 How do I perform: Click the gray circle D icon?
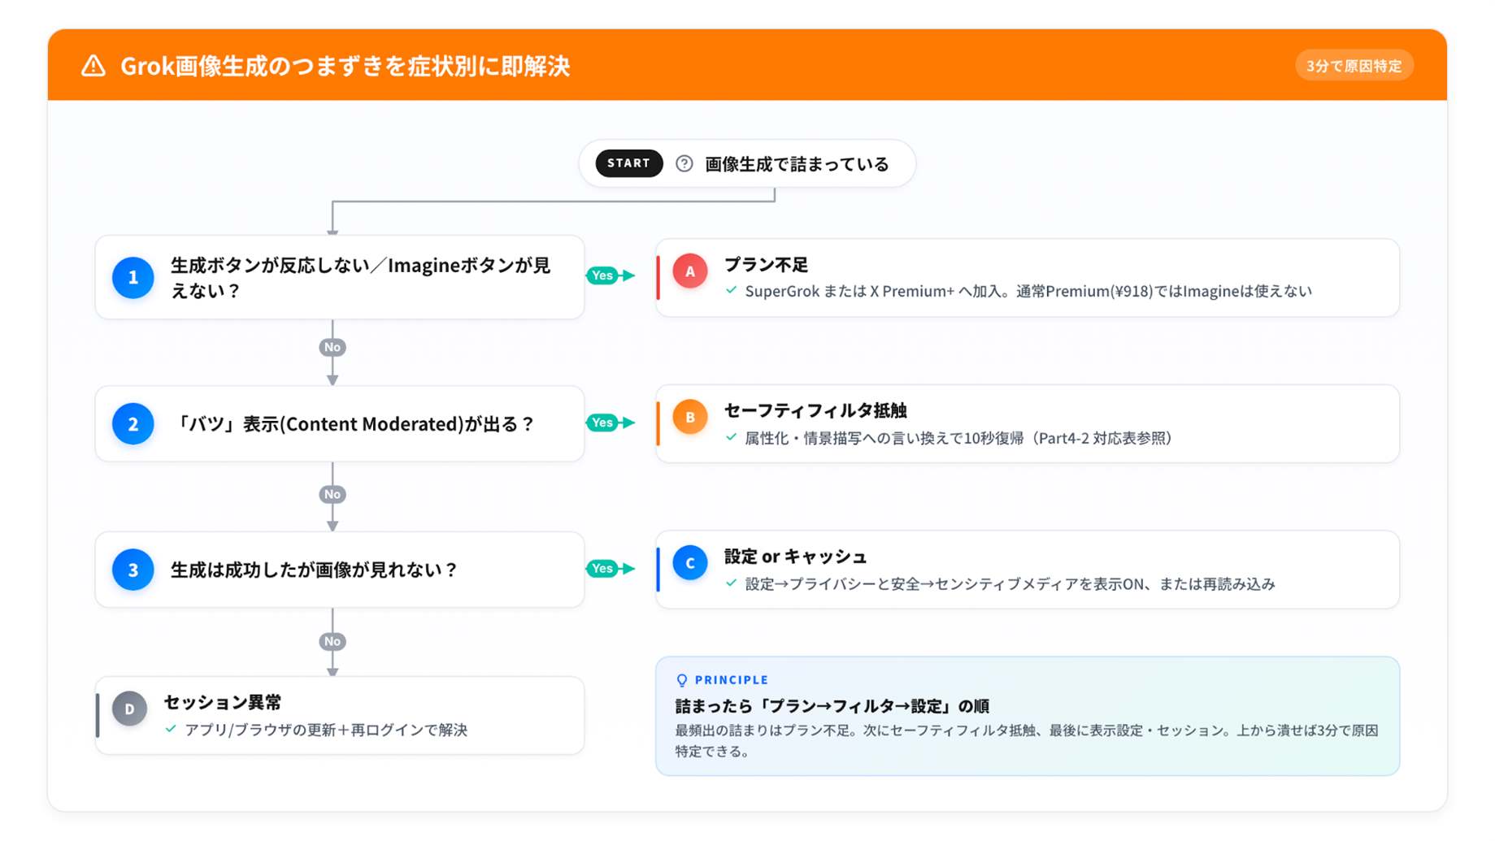click(129, 709)
